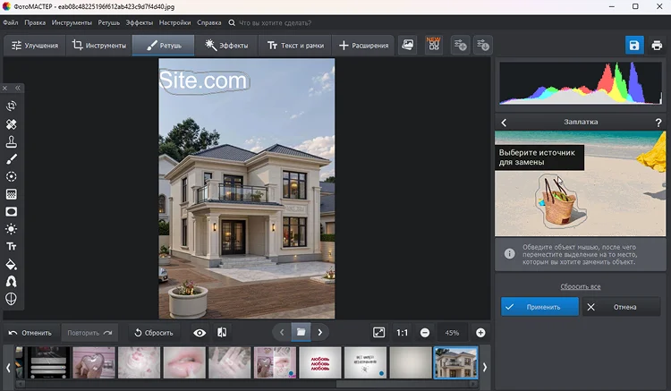Open the NEW grid feature icon

coord(434,45)
